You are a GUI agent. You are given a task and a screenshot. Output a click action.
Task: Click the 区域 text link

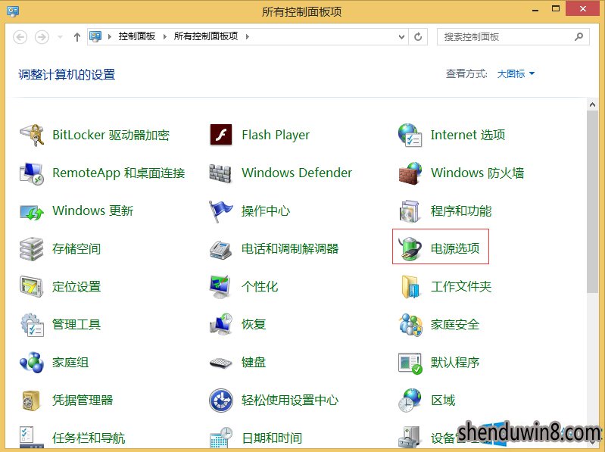point(443,401)
